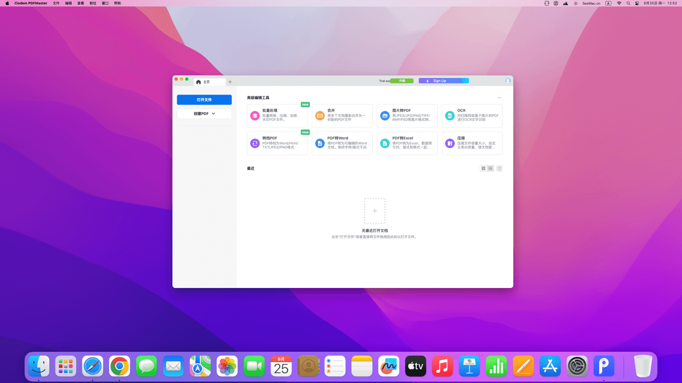The width and height of the screenshot is (682, 383).
Task: Open the 文件 menu in menu bar
Action: 56,3
